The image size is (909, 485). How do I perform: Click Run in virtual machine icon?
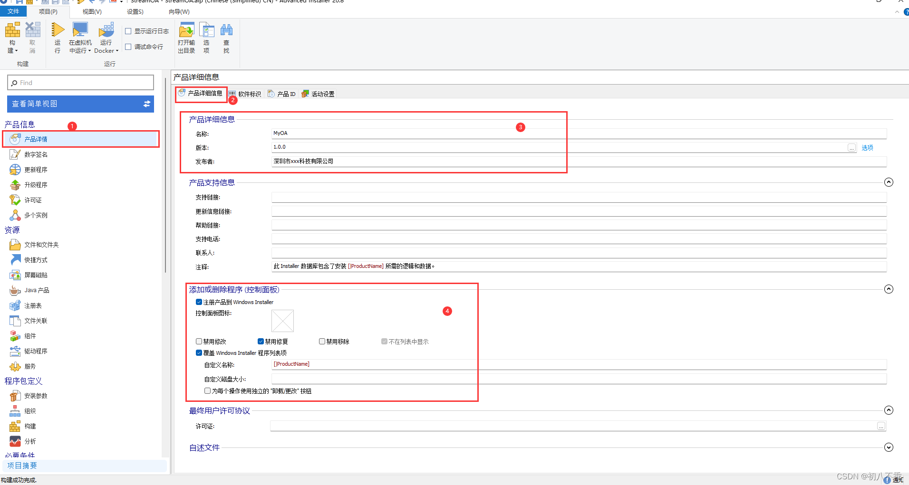point(80,30)
